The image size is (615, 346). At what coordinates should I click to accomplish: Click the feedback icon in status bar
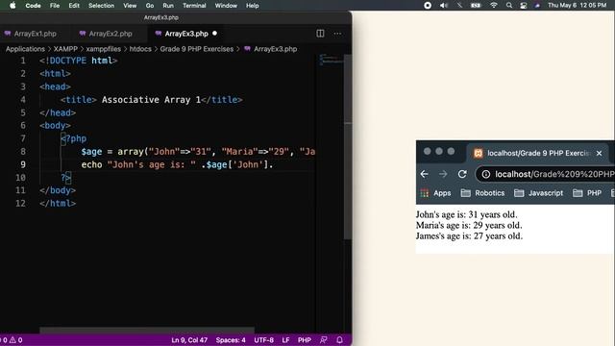pos(323,340)
